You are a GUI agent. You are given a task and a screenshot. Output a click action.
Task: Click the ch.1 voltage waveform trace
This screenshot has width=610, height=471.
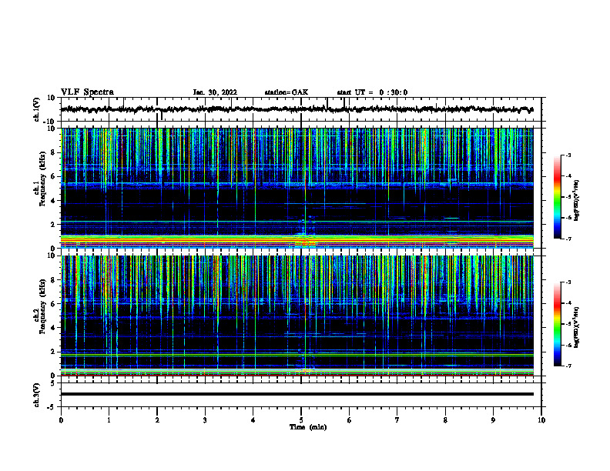(x=297, y=109)
